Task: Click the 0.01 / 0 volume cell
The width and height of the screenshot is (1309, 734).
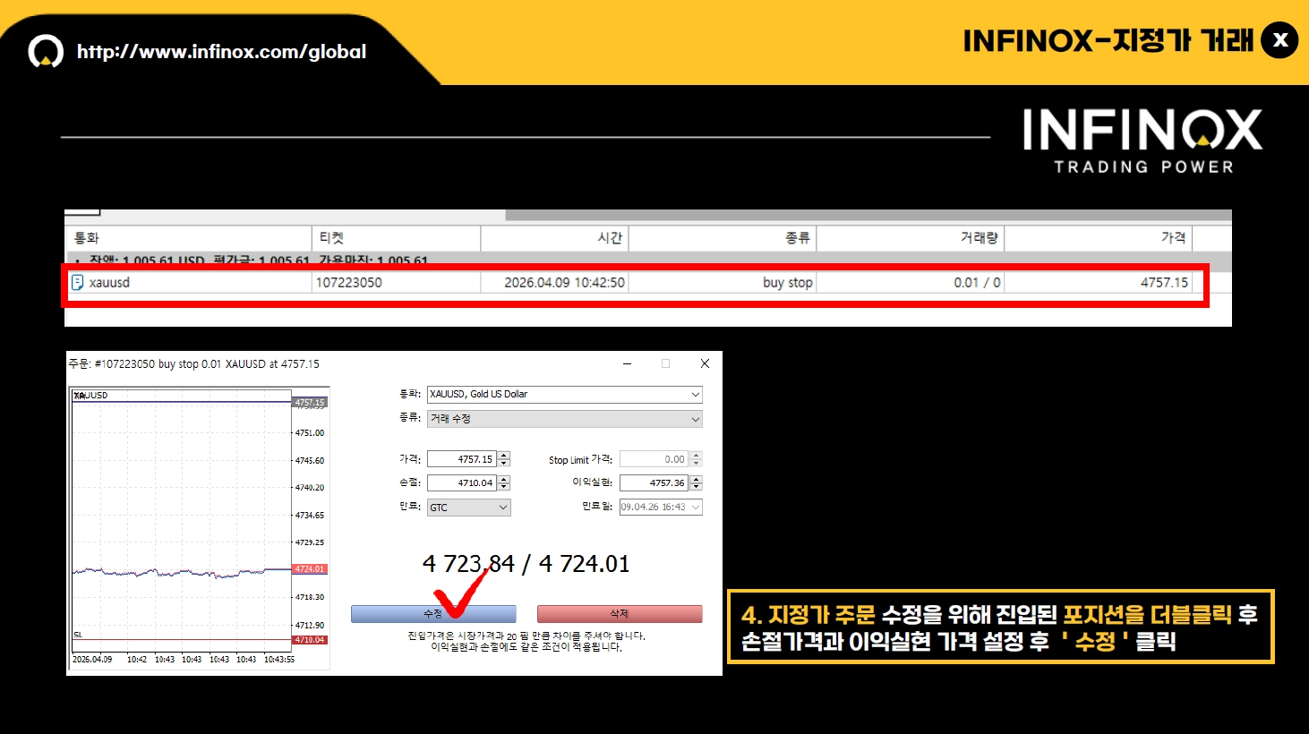Action: pos(978,282)
